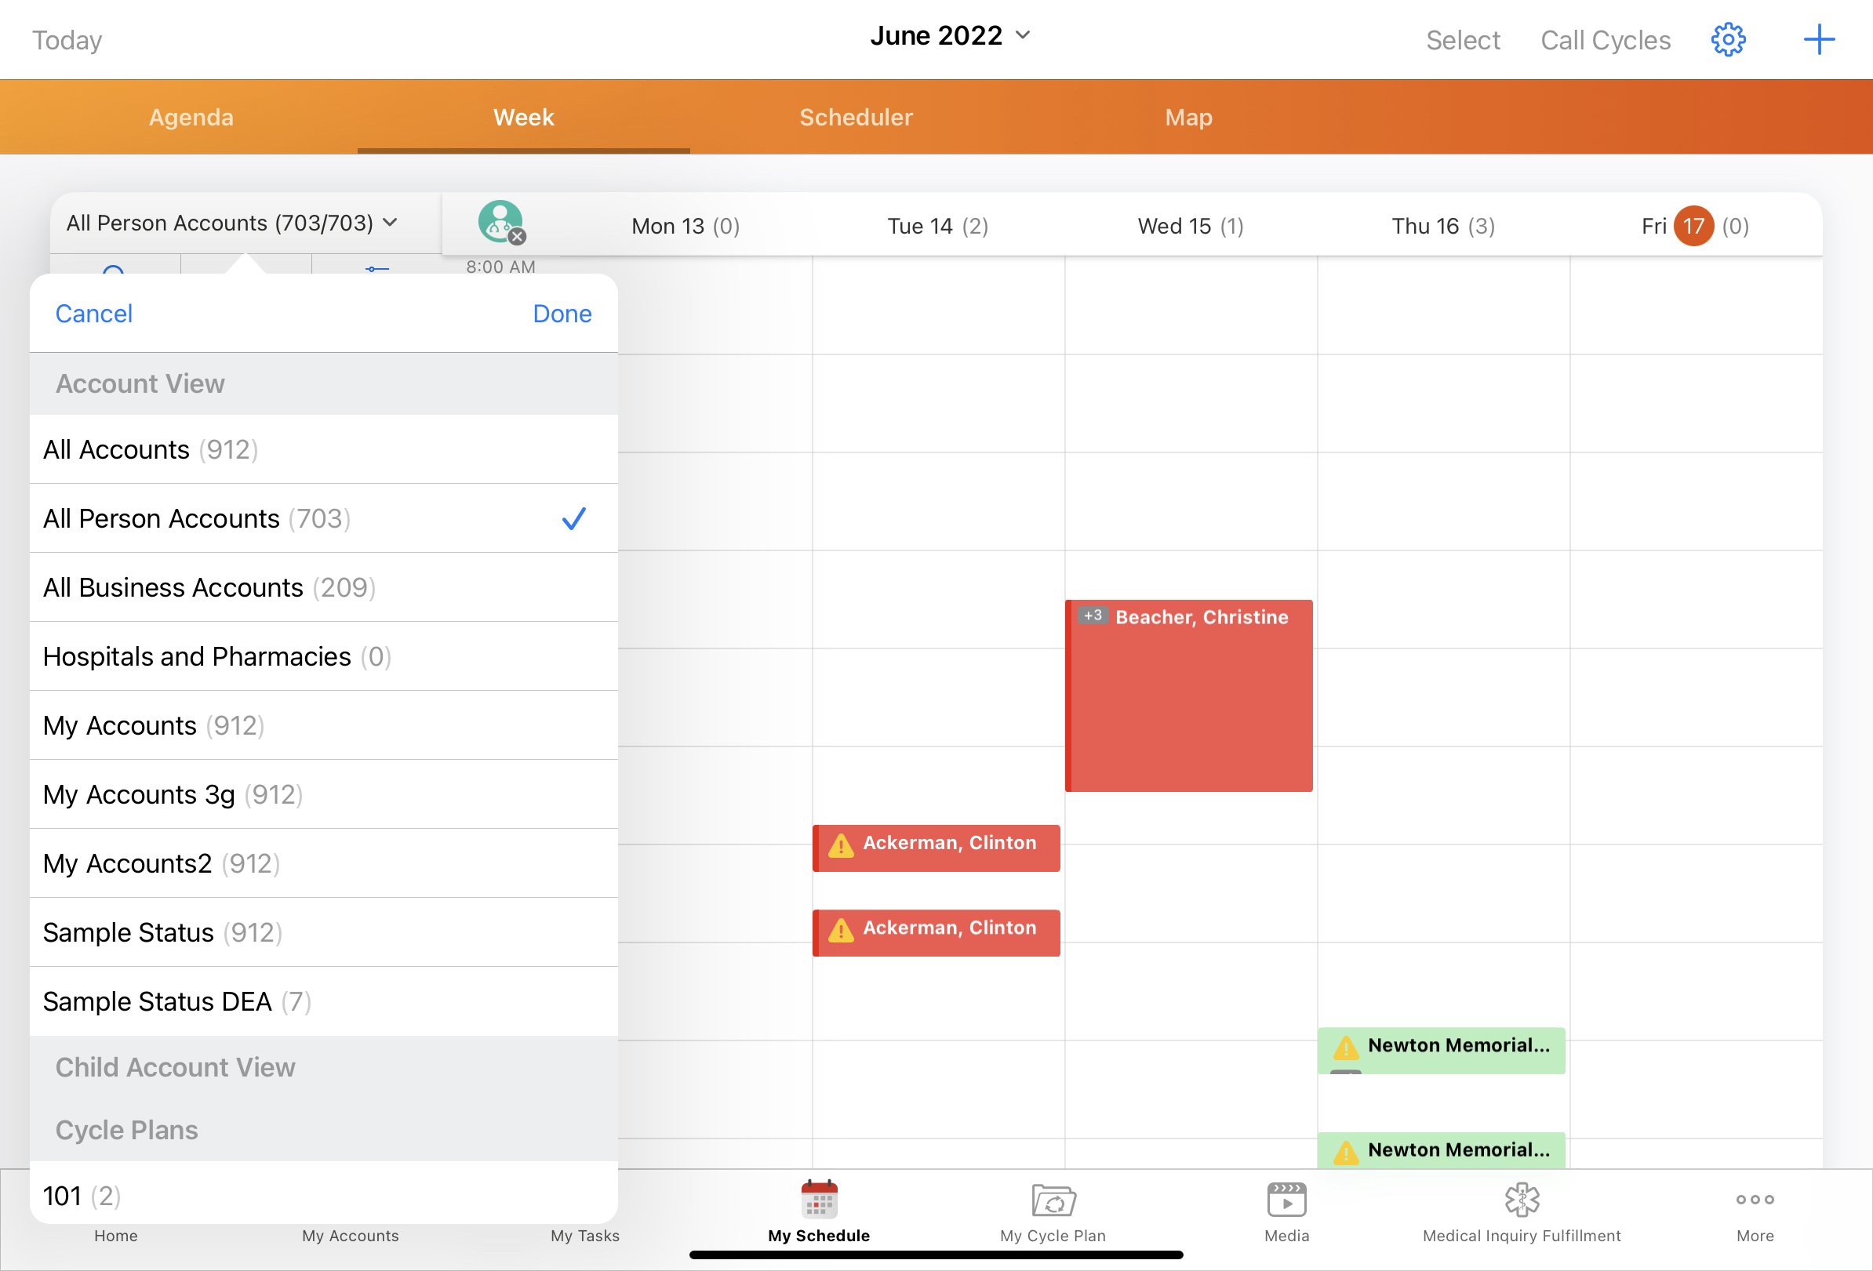Open My Cycle Plan folder icon

pyautogui.click(x=1053, y=1200)
